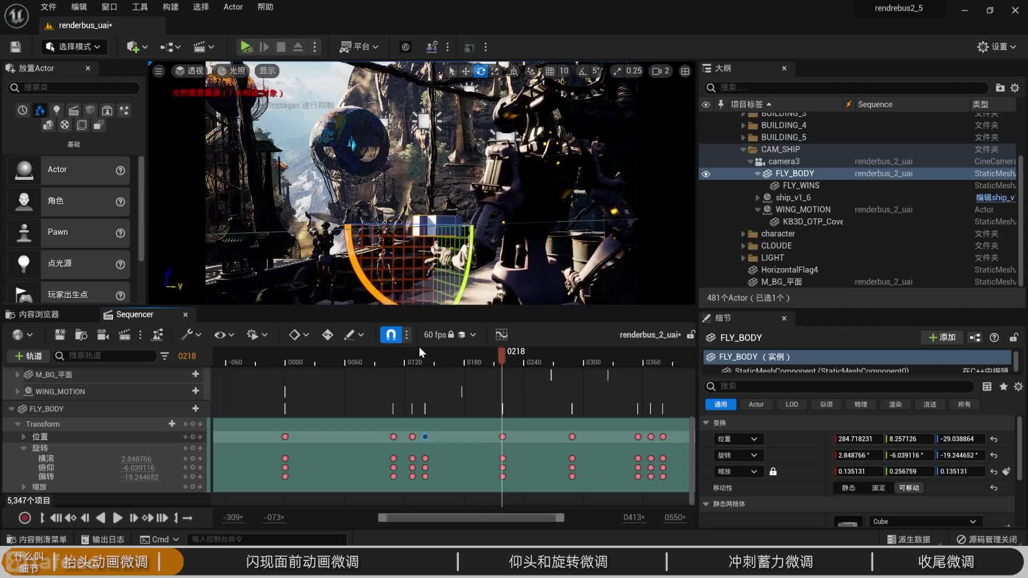1028x578 pixels.
Task: Select the LOD filter tab in Details
Action: [x=791, y=405]
